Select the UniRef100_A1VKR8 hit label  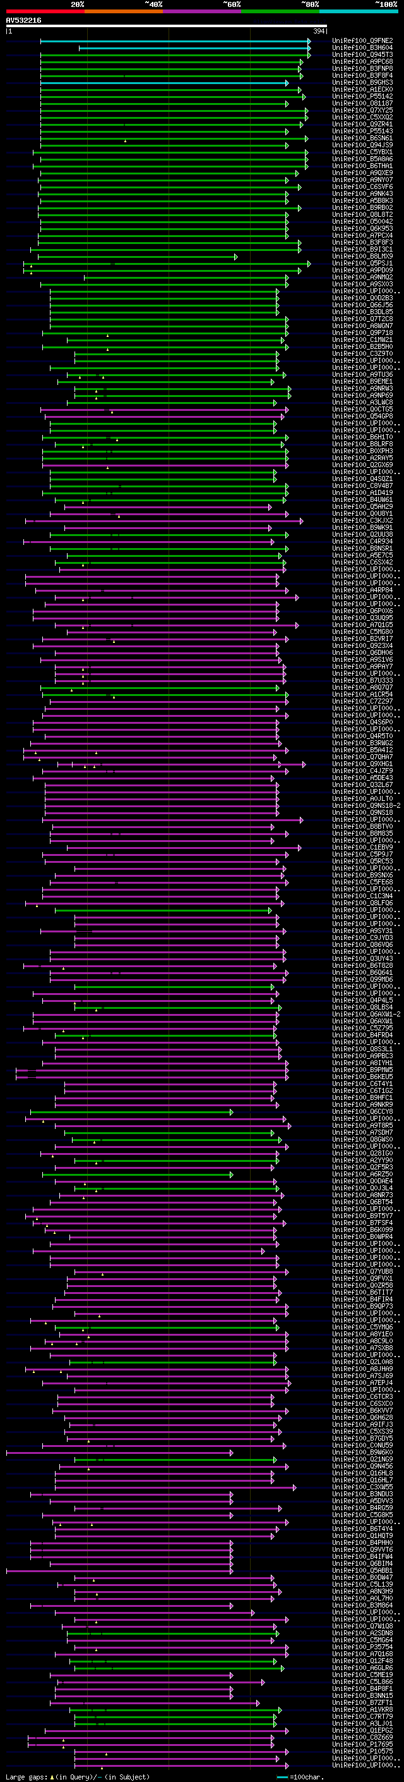pos(362,1709)
